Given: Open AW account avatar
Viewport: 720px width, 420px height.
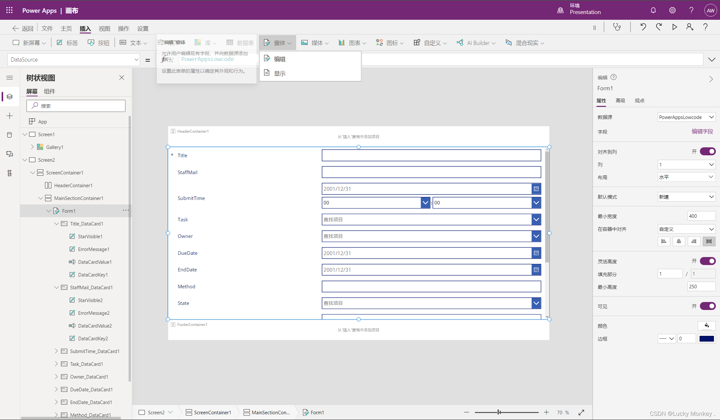Looking at the screenshot, I should (710, 10).
